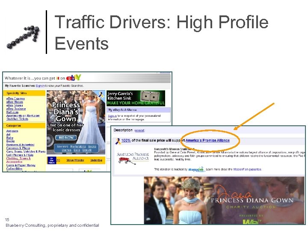The height and width of the screenshot is (231, 308).
Task: Click the 100% donation link
Action: (126, 140)
